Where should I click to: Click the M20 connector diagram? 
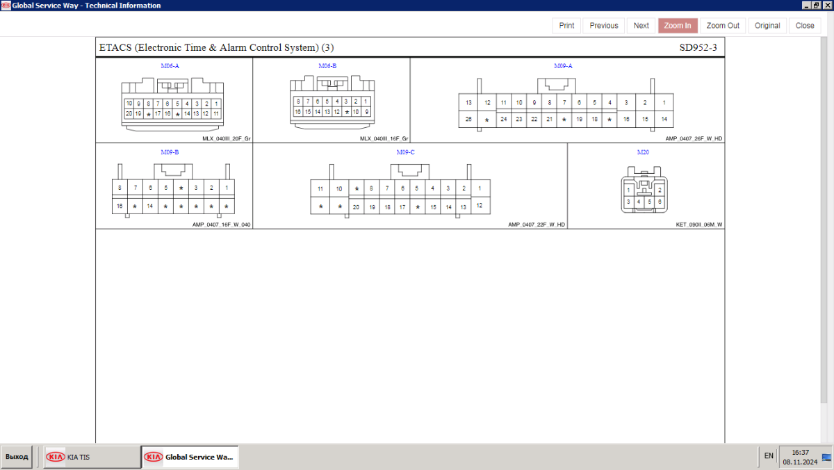tap(644, 191)
